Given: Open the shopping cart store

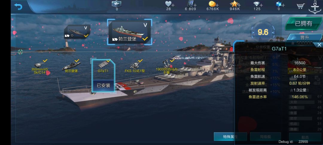Looking at the screenshot, I should (301, 6).
